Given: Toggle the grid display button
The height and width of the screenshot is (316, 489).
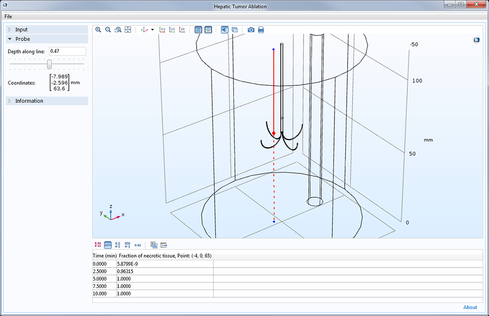Looking at the screenshot, I should 198,30.
